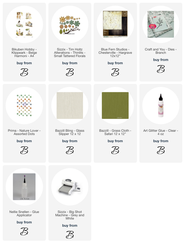Click the B store logo under Small Tattered Florals

click(x=70, y=72)
